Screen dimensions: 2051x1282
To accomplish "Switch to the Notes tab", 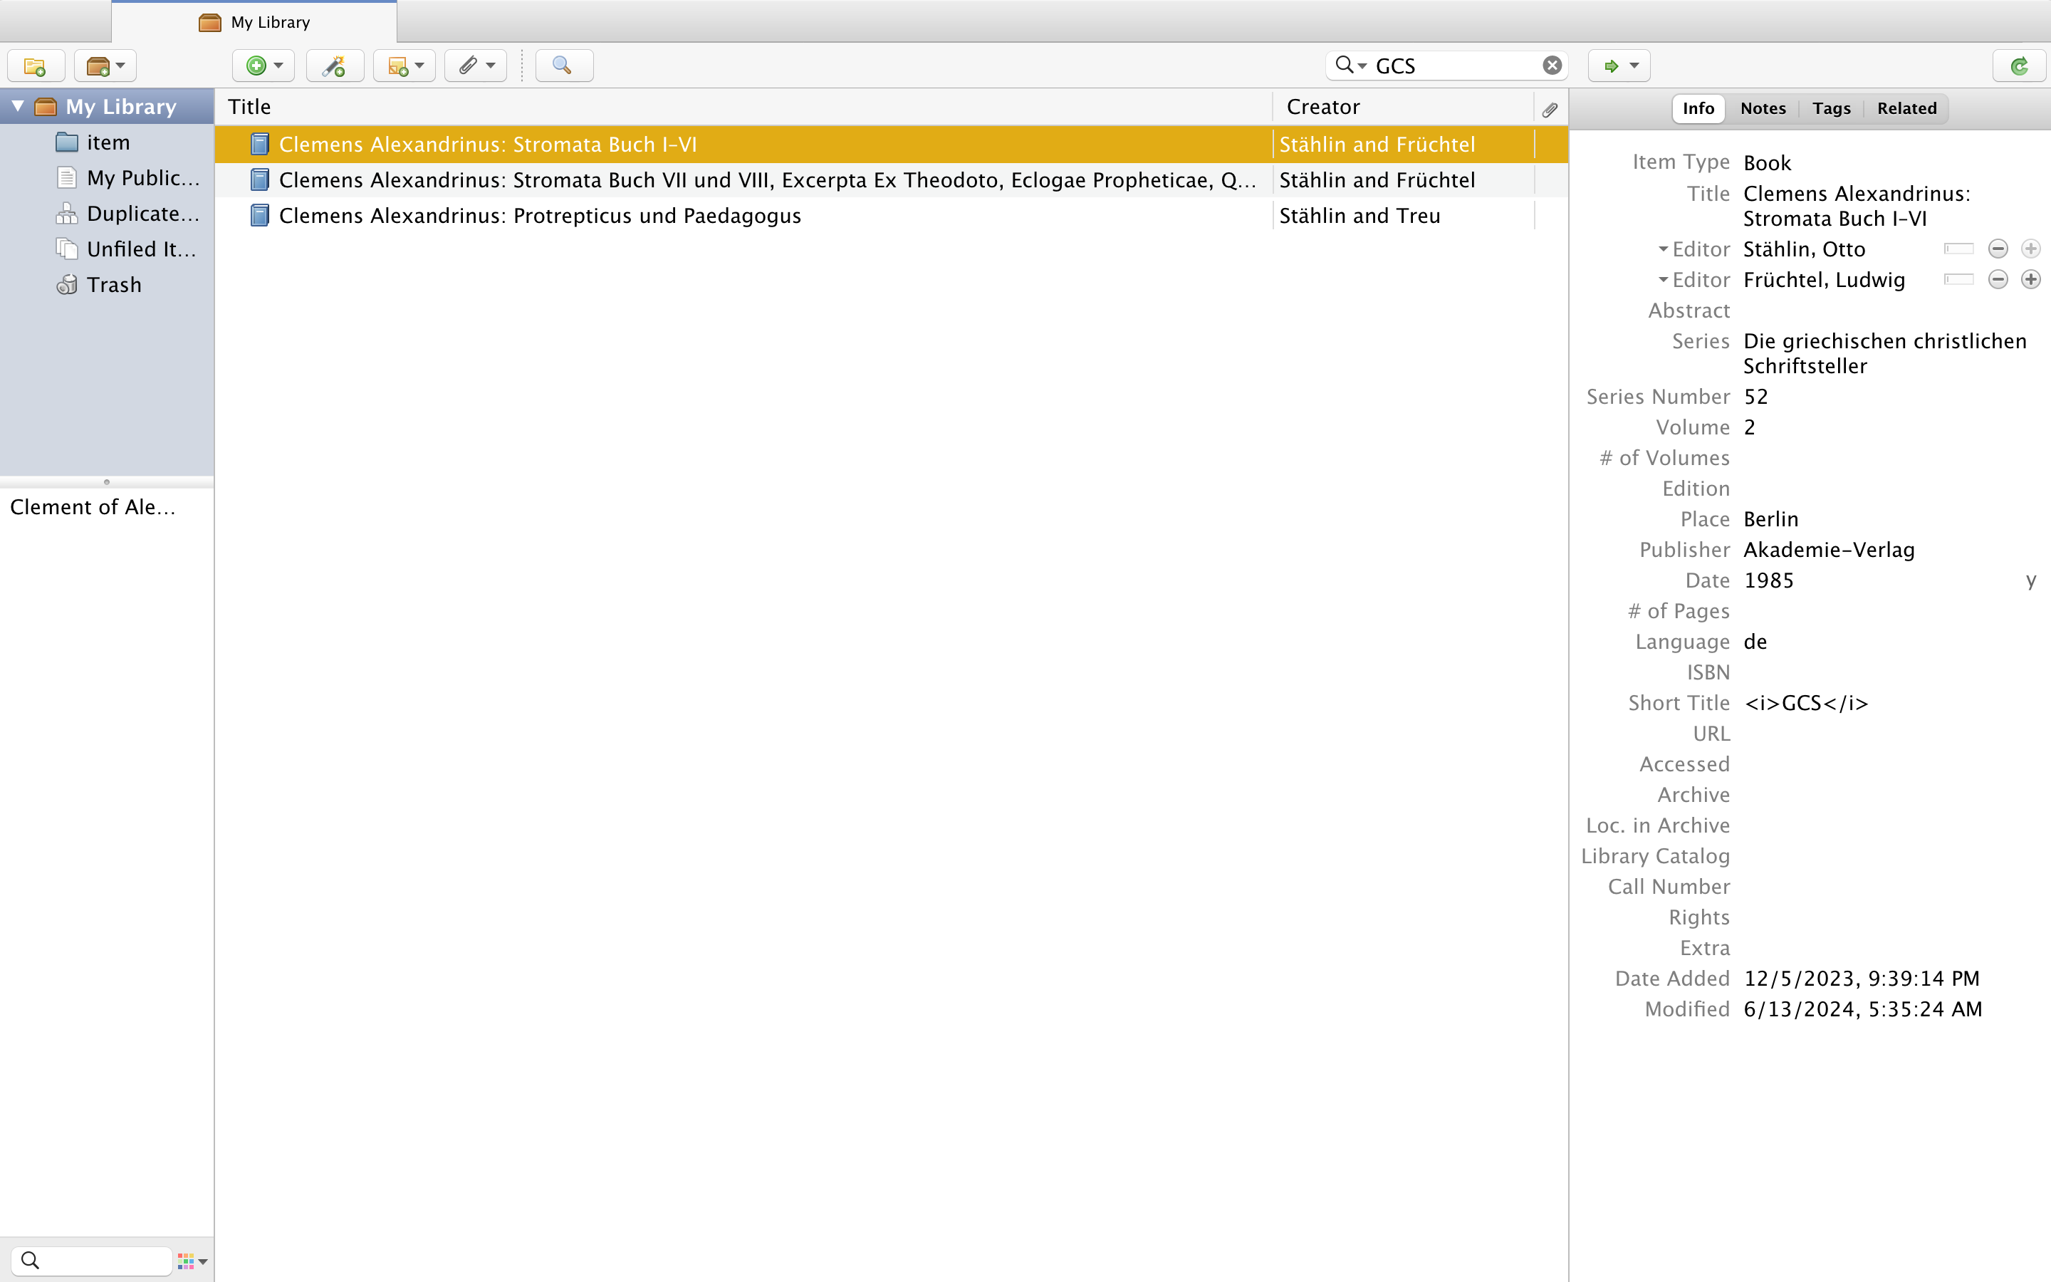I will (1763, 108).
